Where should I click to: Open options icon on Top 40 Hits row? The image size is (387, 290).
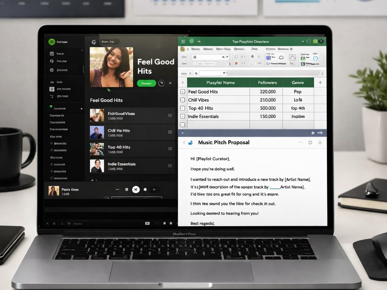(x=170, y=149)
